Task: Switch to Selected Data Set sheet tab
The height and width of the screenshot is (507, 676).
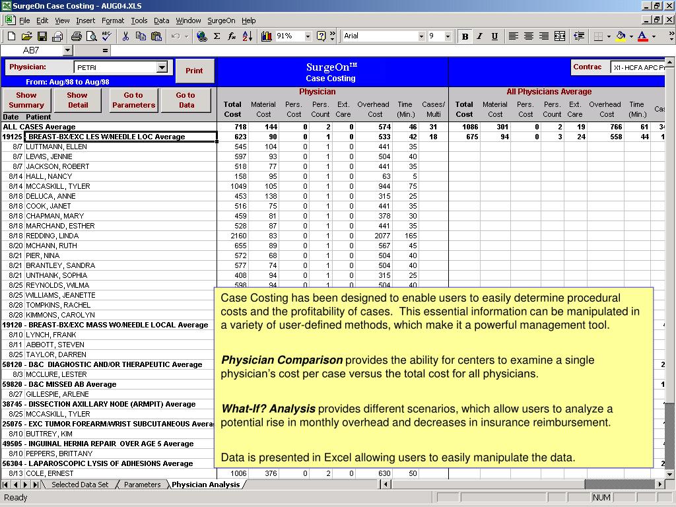Action: 80,485
